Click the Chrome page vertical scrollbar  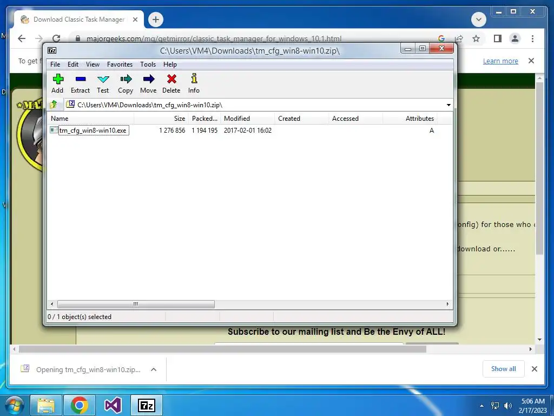pyautogui.click(x=539, y=168)
